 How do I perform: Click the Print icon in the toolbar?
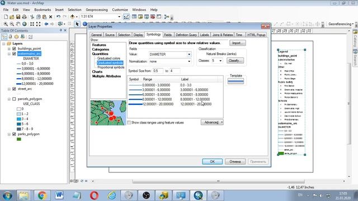(x=24, y=17)
